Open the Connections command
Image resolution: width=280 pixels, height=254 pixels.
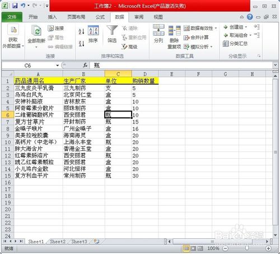point(56,28)
